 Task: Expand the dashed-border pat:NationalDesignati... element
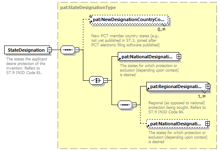tap(207, 124)
